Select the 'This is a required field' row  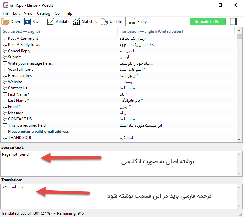click(118, 125)
